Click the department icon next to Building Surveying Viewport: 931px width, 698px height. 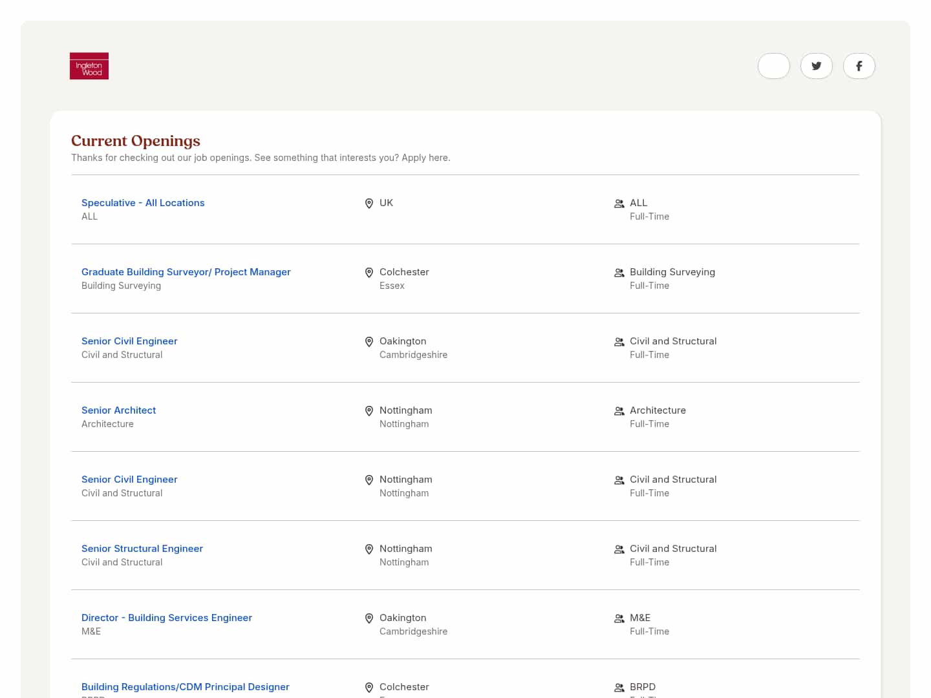click(x=619, y=273)
